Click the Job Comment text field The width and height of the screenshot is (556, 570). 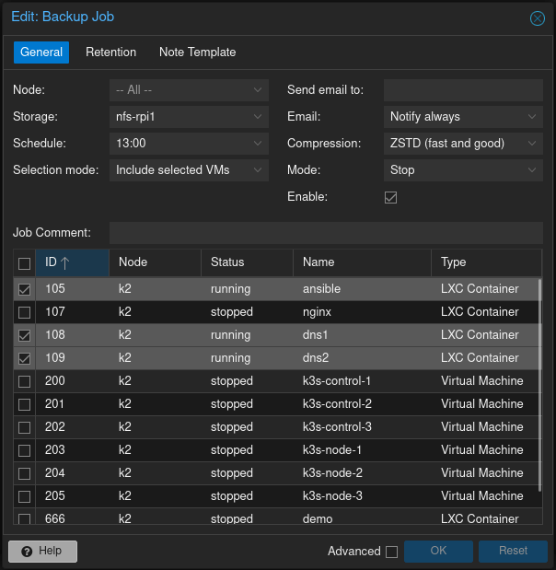[325, 233]
